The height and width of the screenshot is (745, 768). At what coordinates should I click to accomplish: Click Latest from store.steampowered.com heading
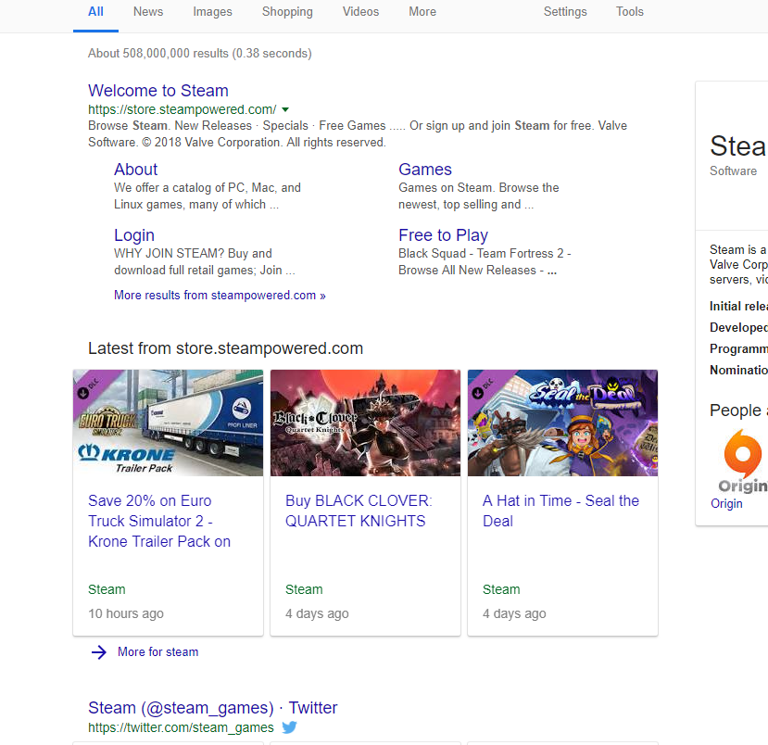pyautogui.click(x=226, y=348)
